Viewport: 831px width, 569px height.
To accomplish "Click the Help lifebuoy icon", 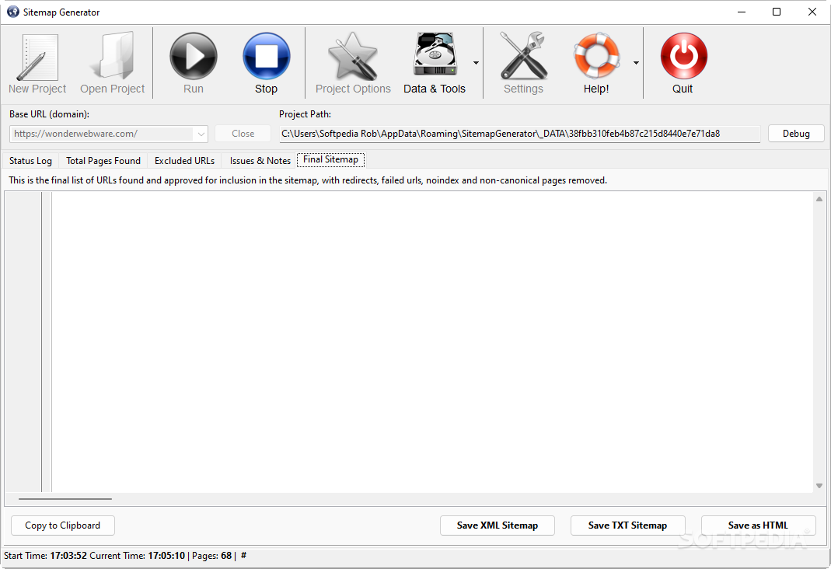I will pyautogui.click(x=596, y=55).
